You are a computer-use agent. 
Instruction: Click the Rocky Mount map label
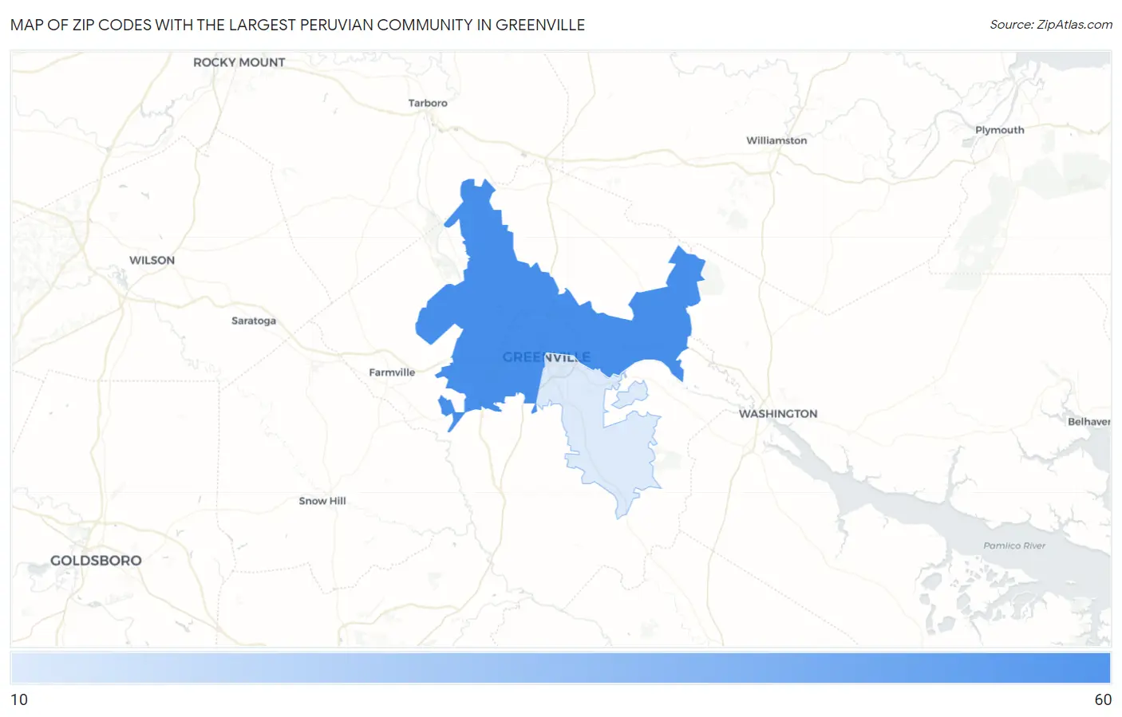[239, 62]
